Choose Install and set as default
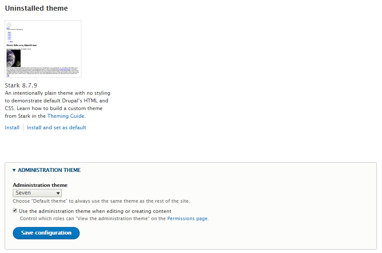 57,128
